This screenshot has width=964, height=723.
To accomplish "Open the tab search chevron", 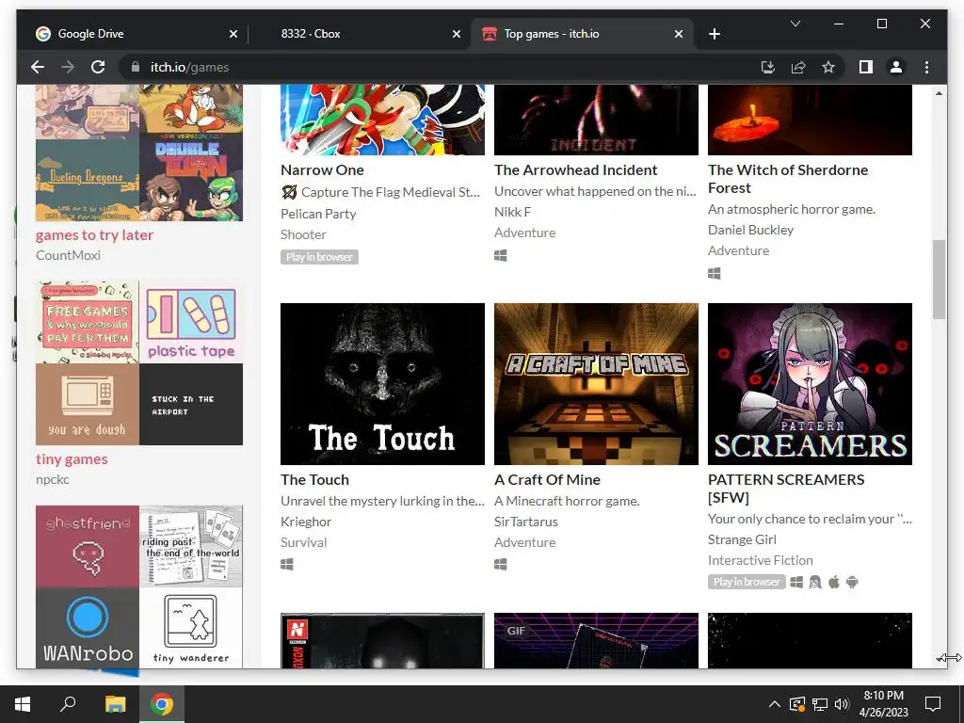I will 795,24.
